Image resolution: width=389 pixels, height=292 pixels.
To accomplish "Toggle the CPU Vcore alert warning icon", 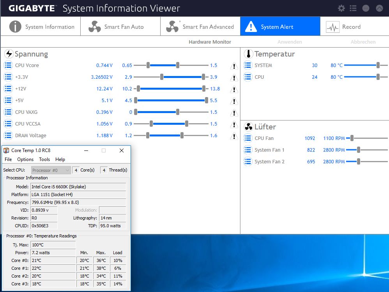I will (234, 66).
